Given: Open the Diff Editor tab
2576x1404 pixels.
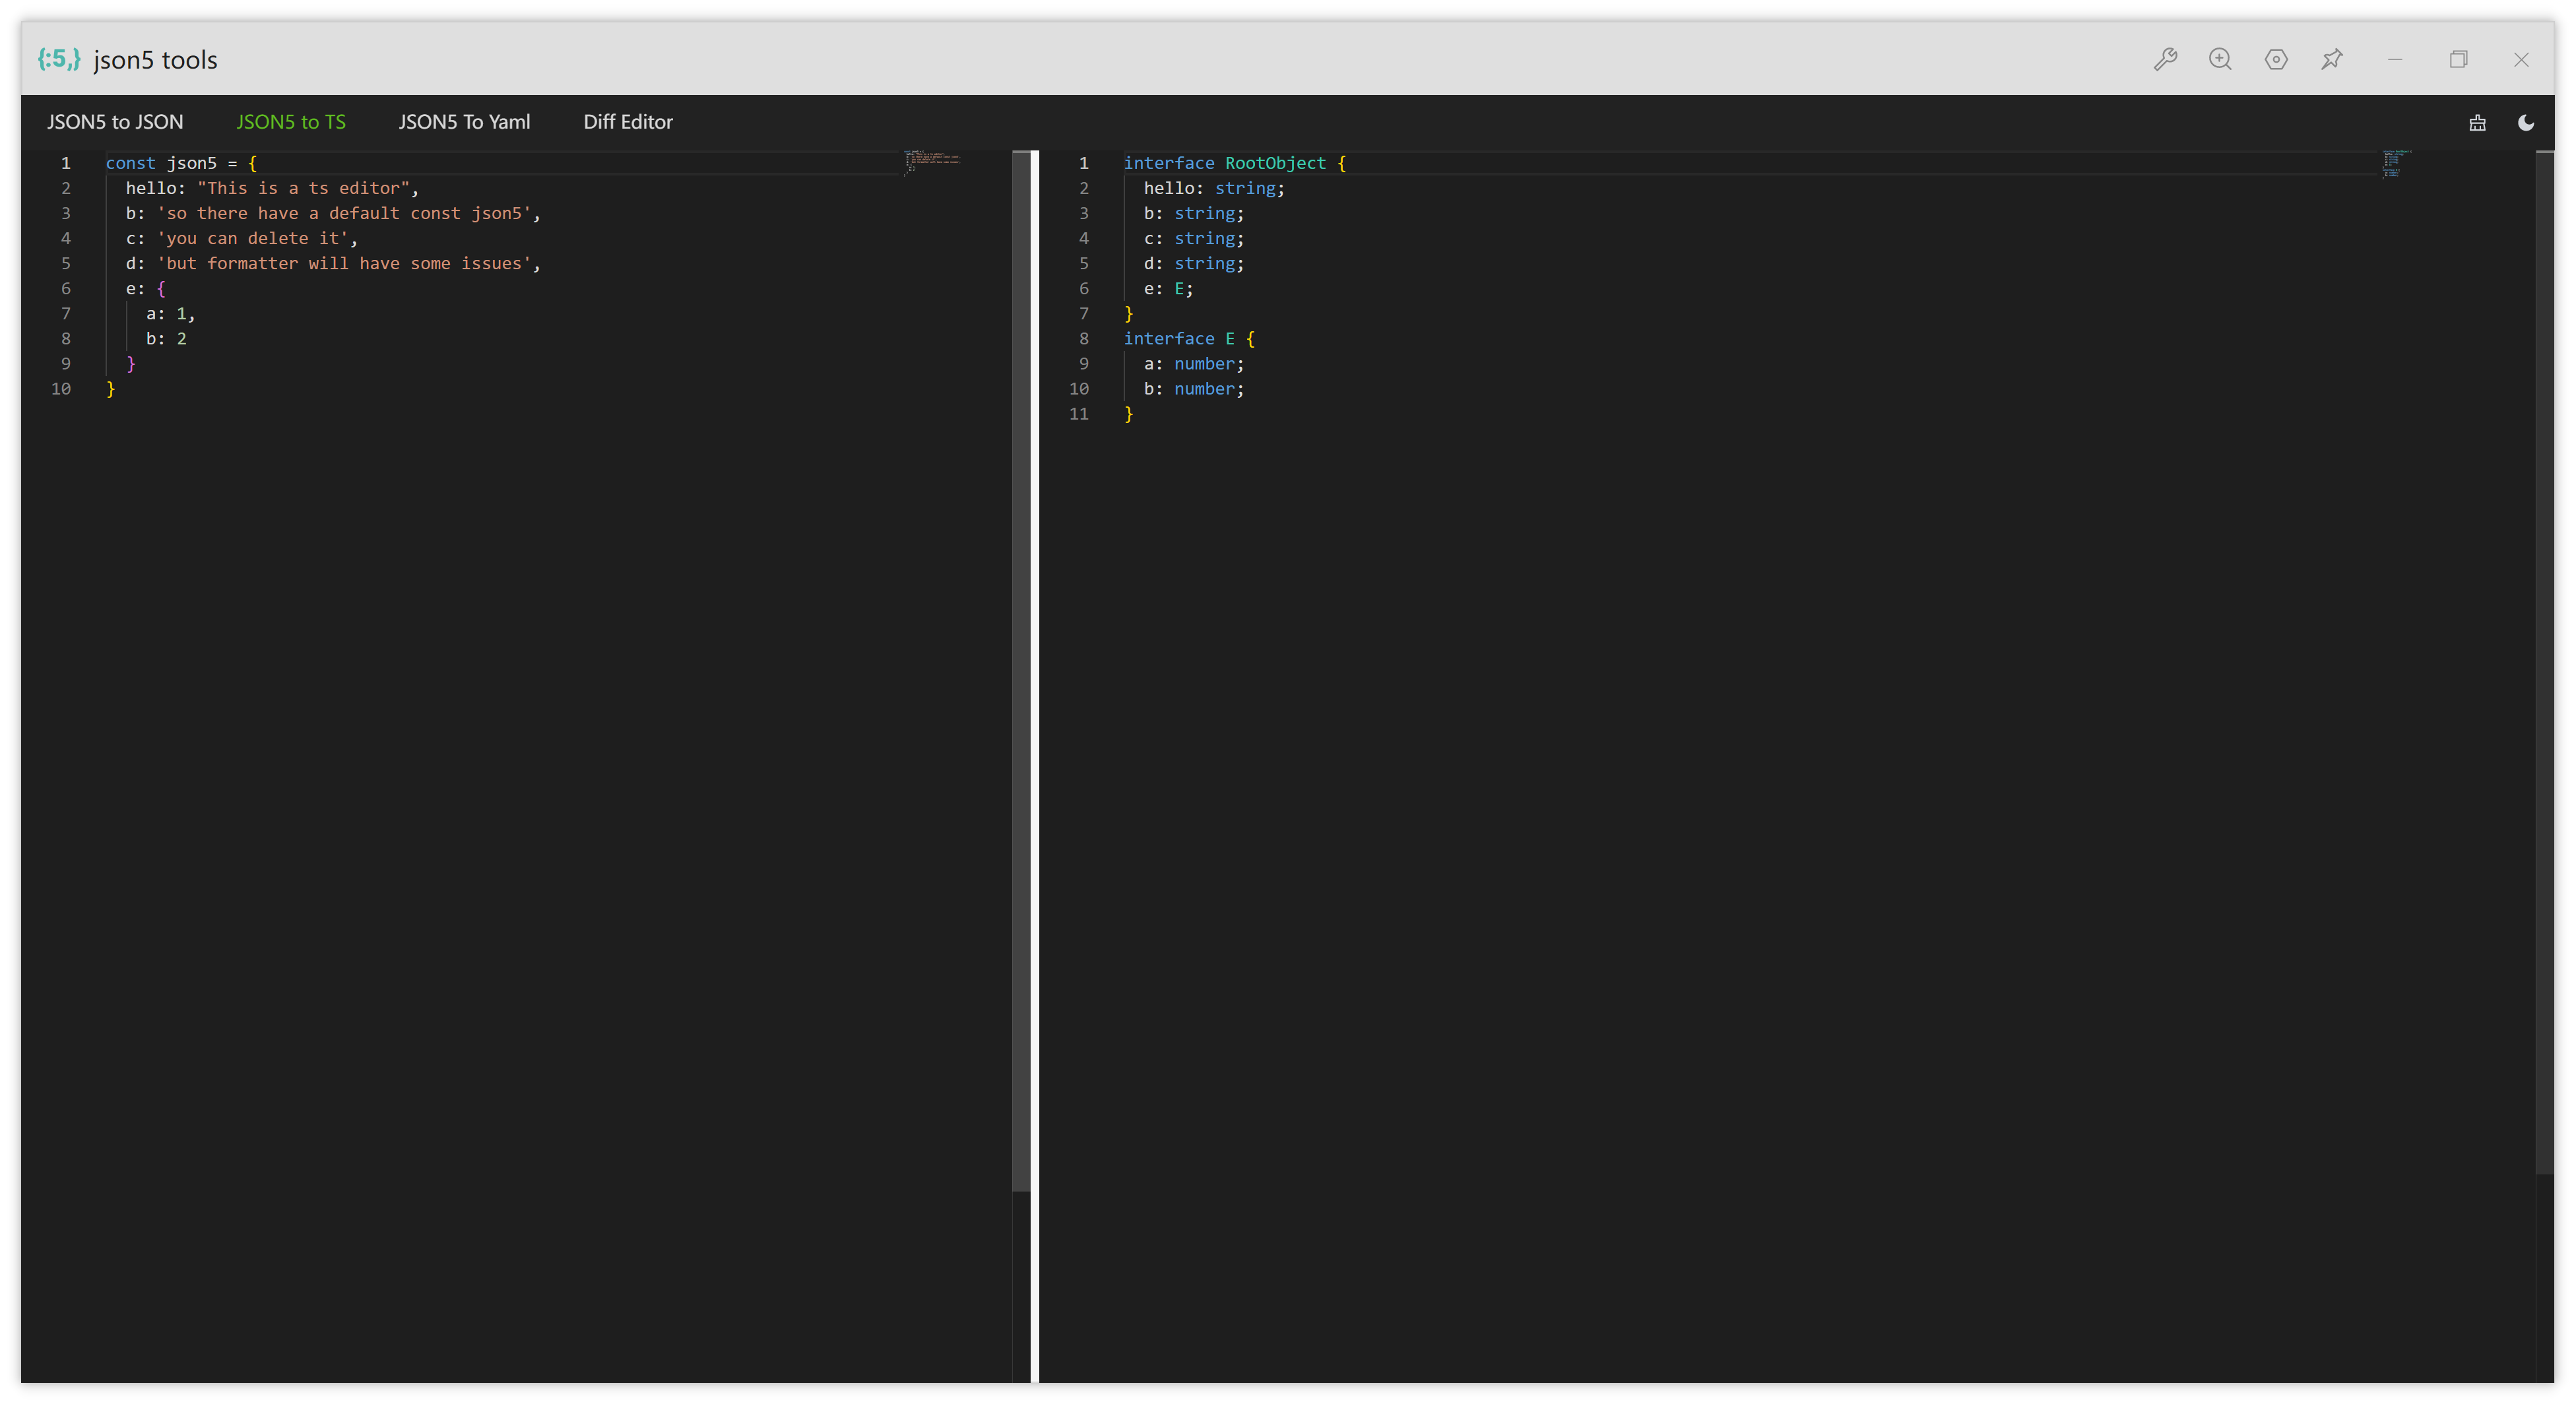Looking at the screenshot, I should 628,122.
